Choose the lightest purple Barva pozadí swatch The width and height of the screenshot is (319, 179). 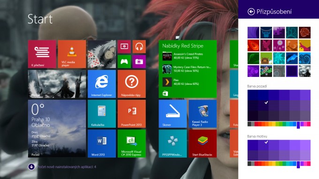click(305, 95)
